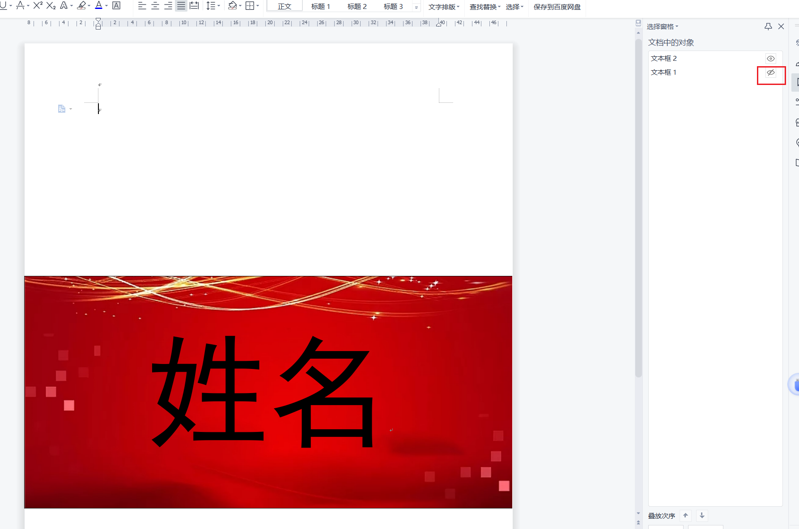This screenshot has height=529, width=799.
Task: Apply the 标题 2 style
Action: (x=357, y=7)
